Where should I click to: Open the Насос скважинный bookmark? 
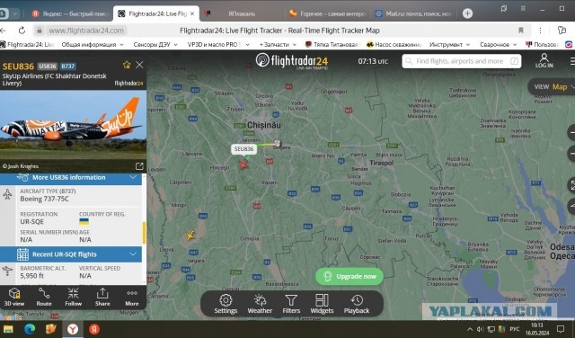(x=394, y=44)
